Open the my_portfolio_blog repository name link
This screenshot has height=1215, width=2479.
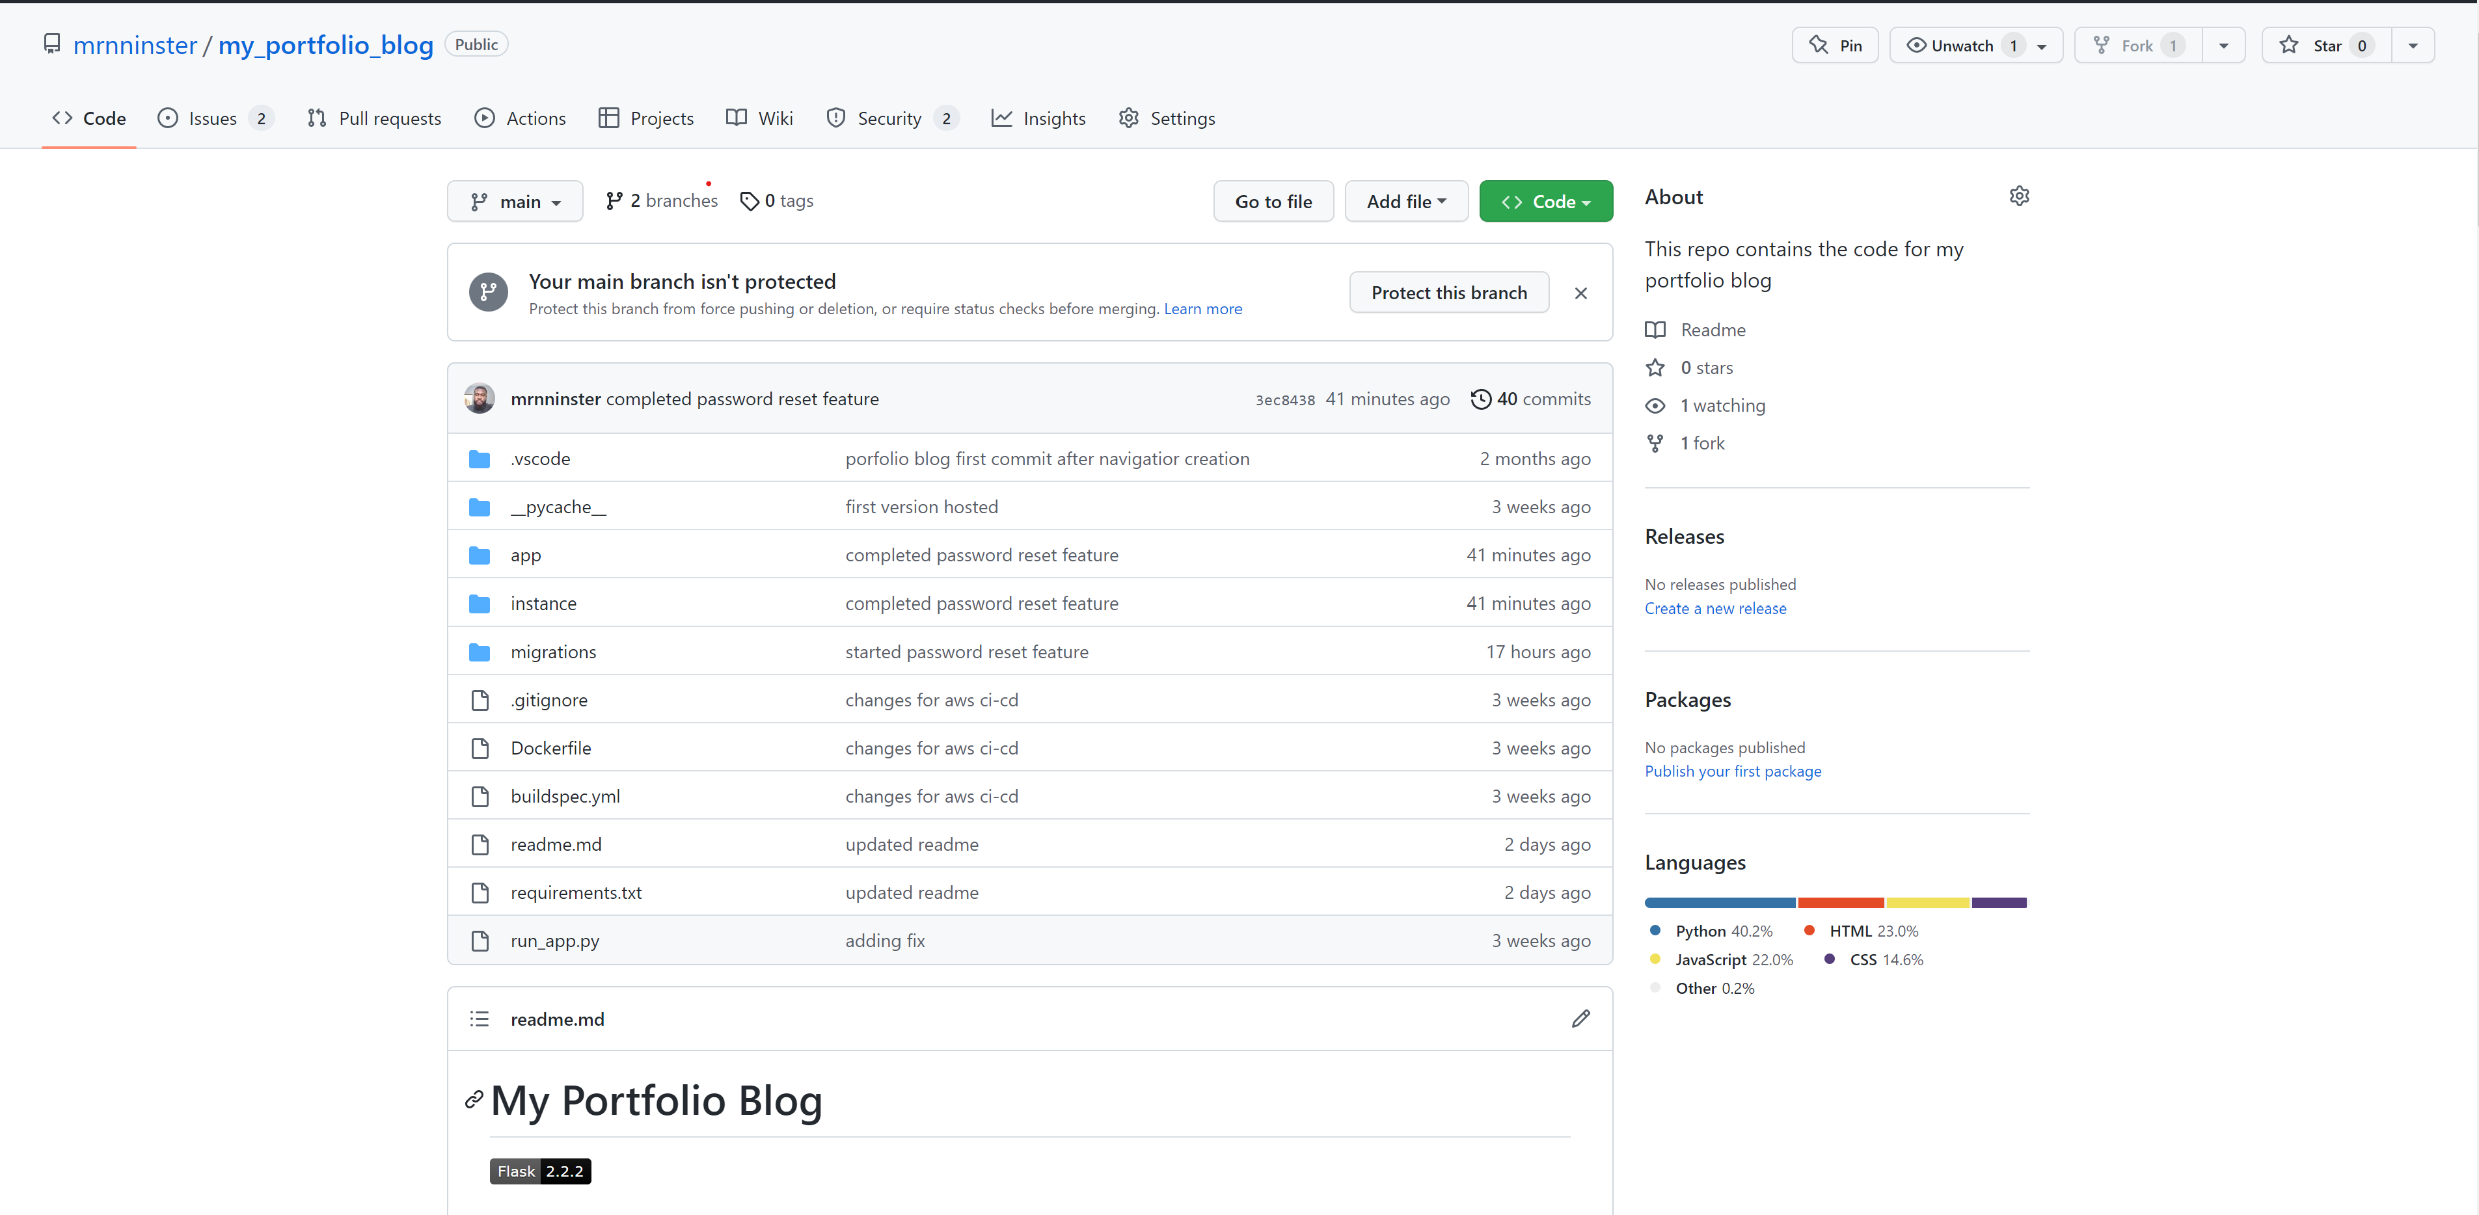325,44
